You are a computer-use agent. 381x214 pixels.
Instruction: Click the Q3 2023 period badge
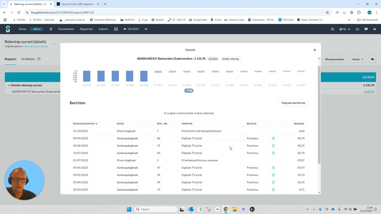click(213, 59)
